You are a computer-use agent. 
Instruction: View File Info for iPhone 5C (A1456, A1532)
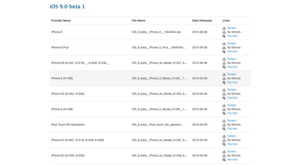coord(232,160)
